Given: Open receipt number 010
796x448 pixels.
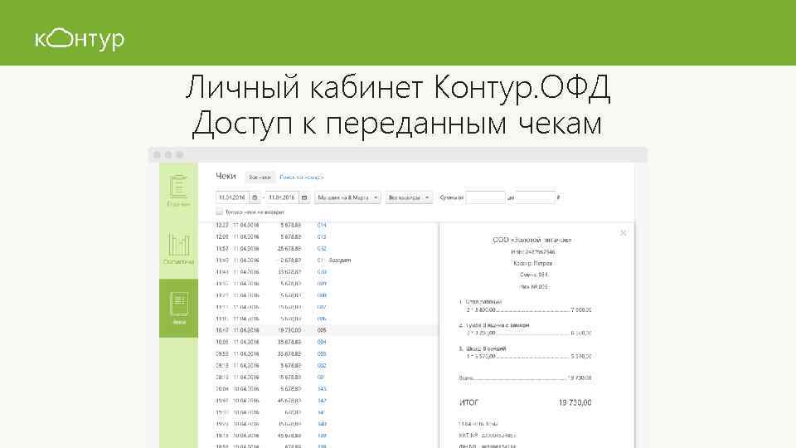Looking at the screenshot, I should coord(322,272).
